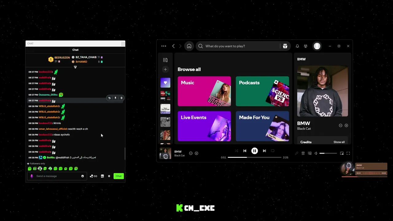
Task: Open What's New bell notifications
Action: (x=297, y=46)
